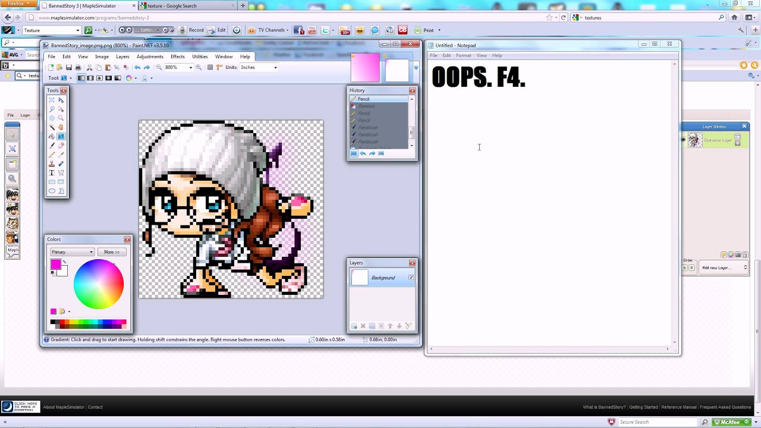The height and width of the screenshot is (428, 761).
Task: Enable linear gradient mode
Action: coord(81,78)
